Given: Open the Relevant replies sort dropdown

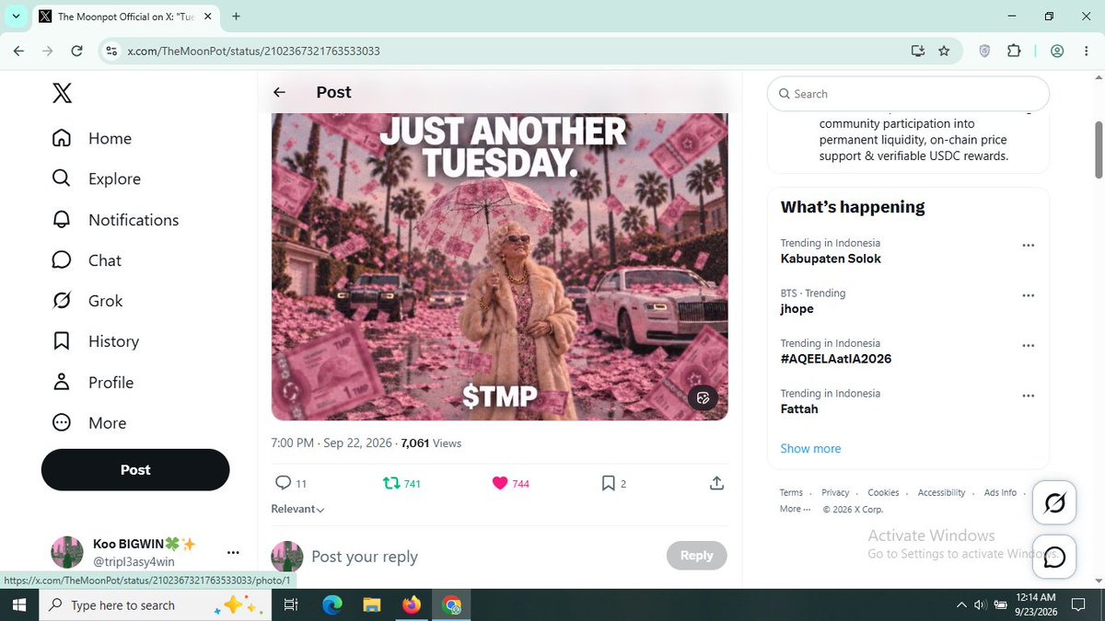Looking at the screenshot, I should (x=297, y=509).
